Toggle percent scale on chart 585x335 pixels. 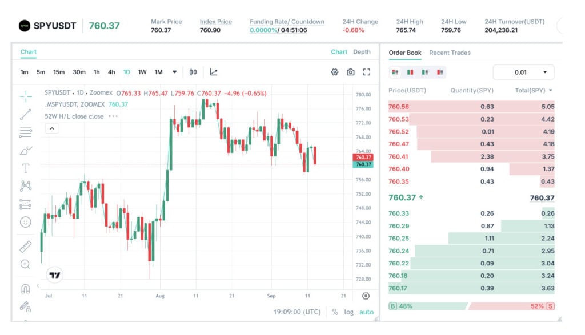[335, 312]
